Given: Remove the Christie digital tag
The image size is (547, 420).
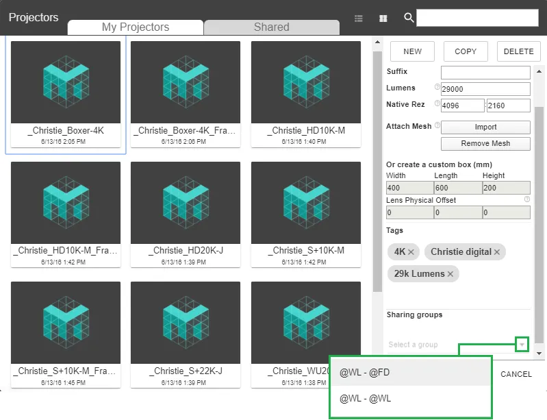Looking at the screenshot, I should click(x=497, y=252).
